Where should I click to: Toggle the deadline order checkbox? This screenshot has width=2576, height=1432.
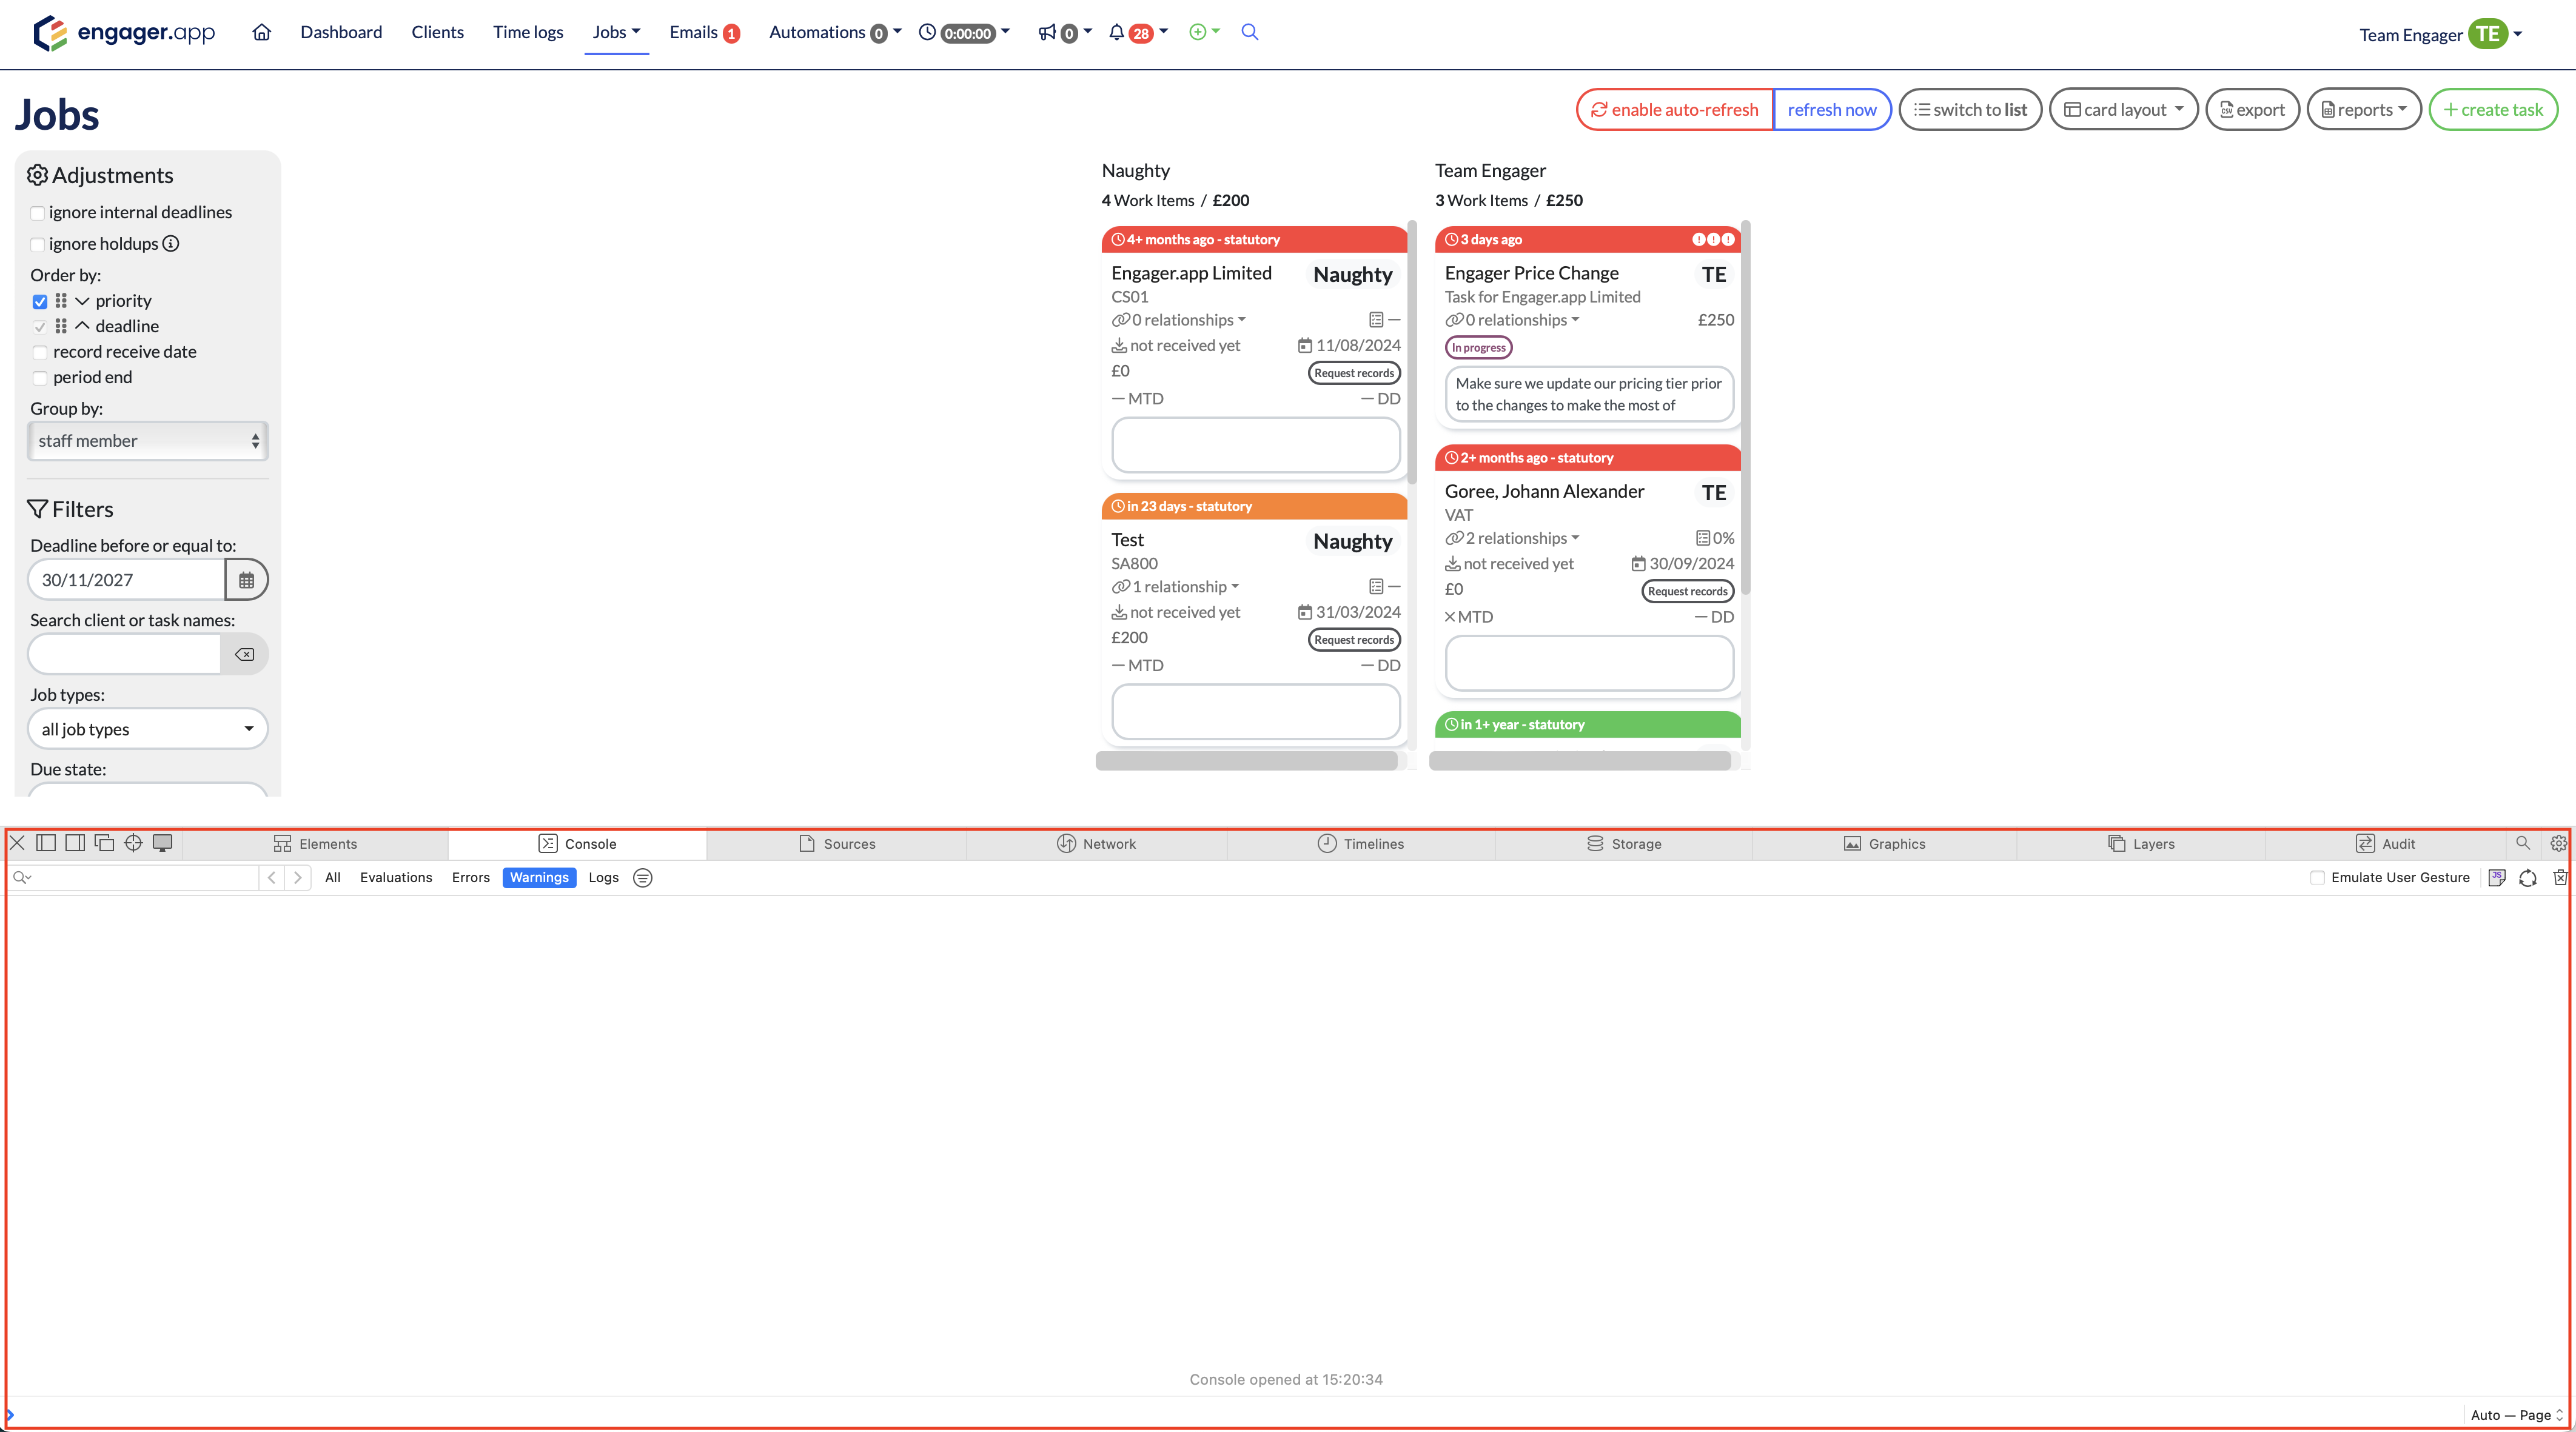click(x=40, y=327)
